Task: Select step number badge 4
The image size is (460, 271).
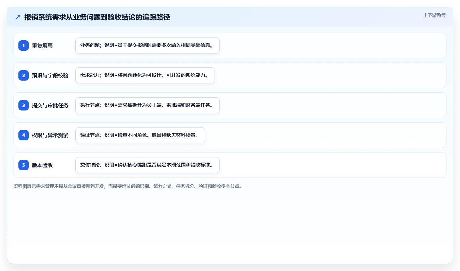Action: pos(24,135)
